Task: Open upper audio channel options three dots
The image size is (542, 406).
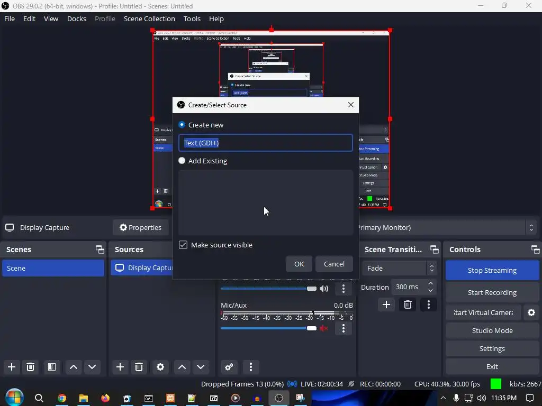Action: [343, 289]
